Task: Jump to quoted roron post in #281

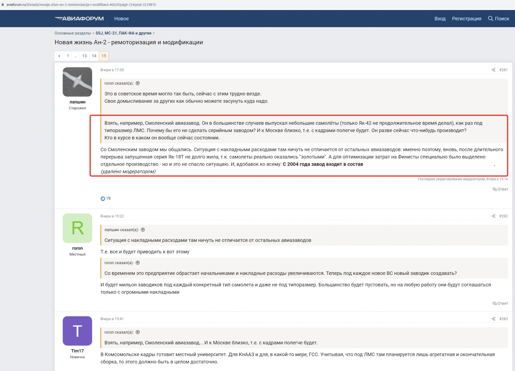Action: point(138,83)
